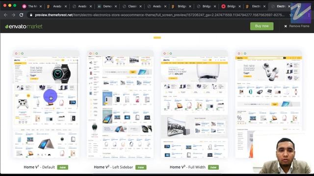Click the X icon beside Remove Frame
The height and width of the screenshot is (176, 314).
pos(286,26)
